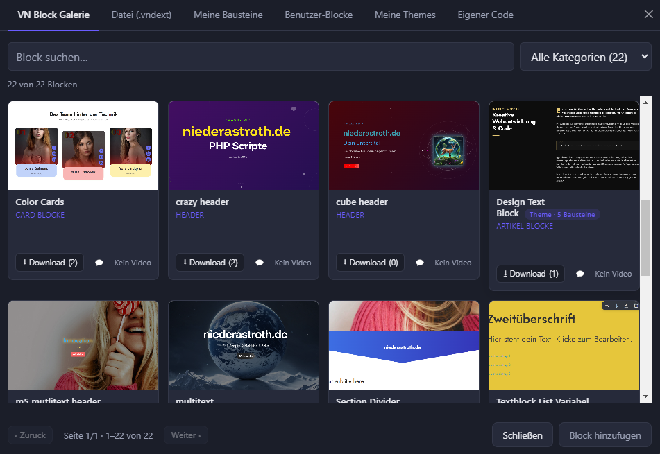Open the Meine Bausteine tab
The image size is (660, 454).
tap(228, 15)
